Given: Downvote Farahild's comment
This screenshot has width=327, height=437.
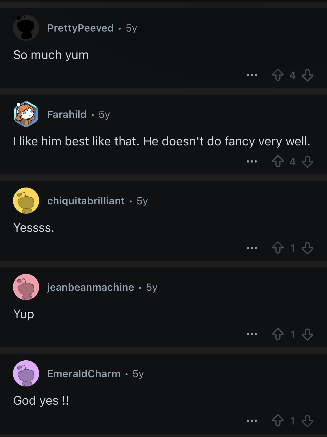Looking at the screenshot, I should coord(307,161).
